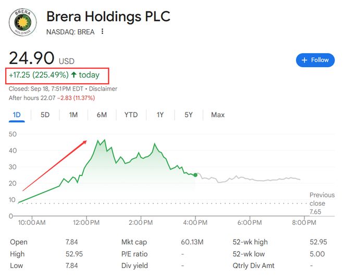Click the Follow button

(315, 60)
